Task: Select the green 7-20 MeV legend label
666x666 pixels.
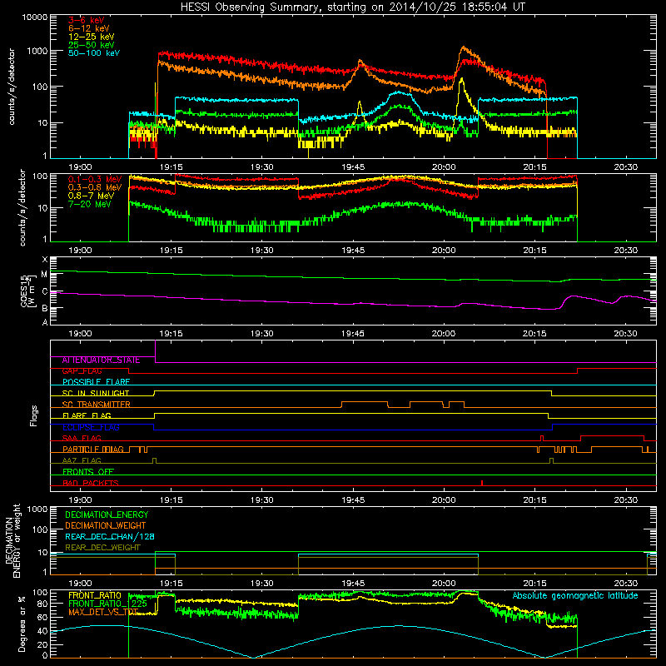Action: (x=89, y=204)
